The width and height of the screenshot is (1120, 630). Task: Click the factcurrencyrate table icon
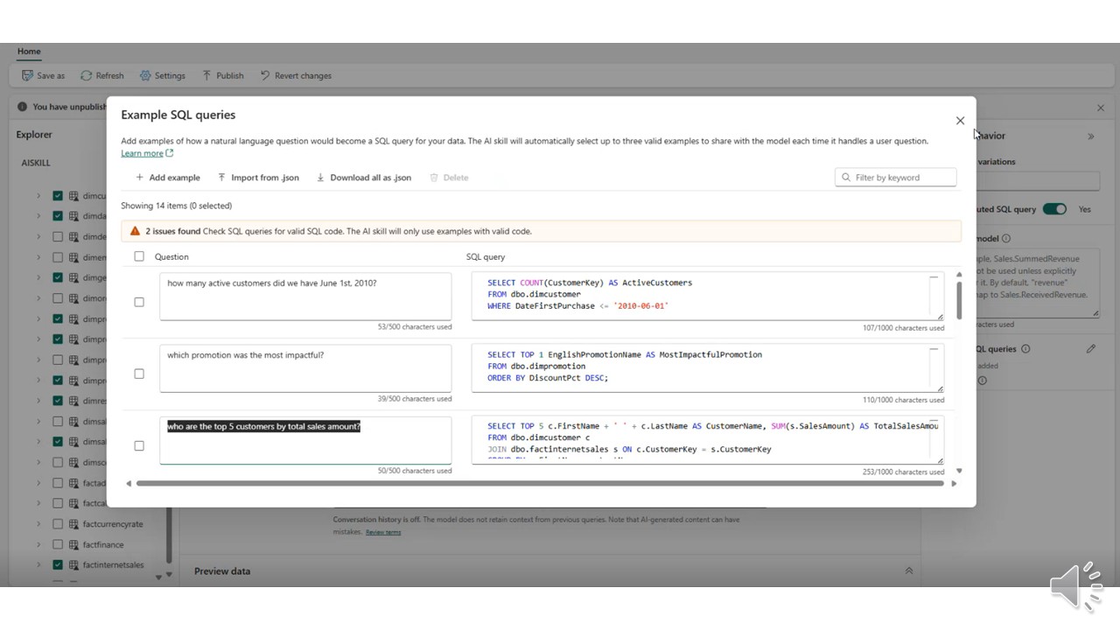click(x=74, y=524)
